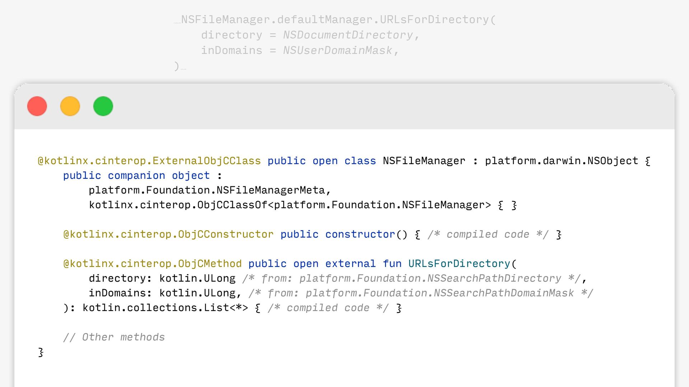Click the @kotlinx.cinterop.ObjCConstructor annotation
689x387 pixels.
point(168,234)
